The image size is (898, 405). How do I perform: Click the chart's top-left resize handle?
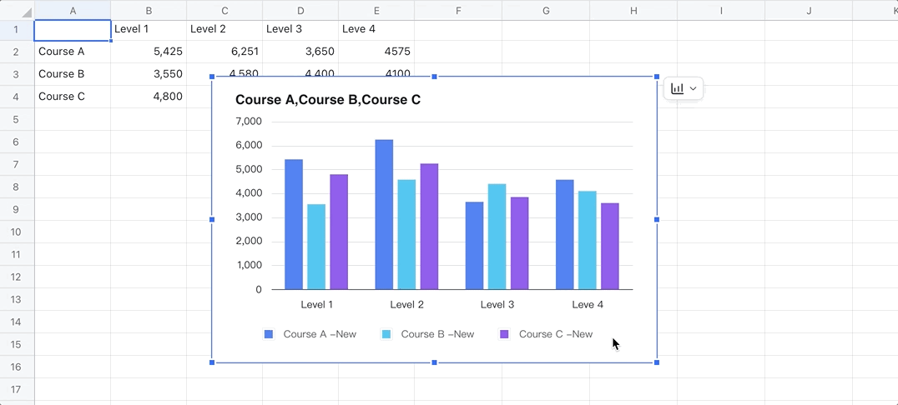[212, 77]
